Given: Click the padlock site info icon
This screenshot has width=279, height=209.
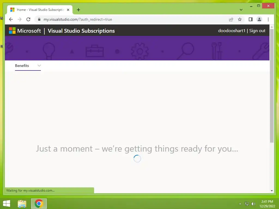Looking at the screenshot, I should coord(39,19).
